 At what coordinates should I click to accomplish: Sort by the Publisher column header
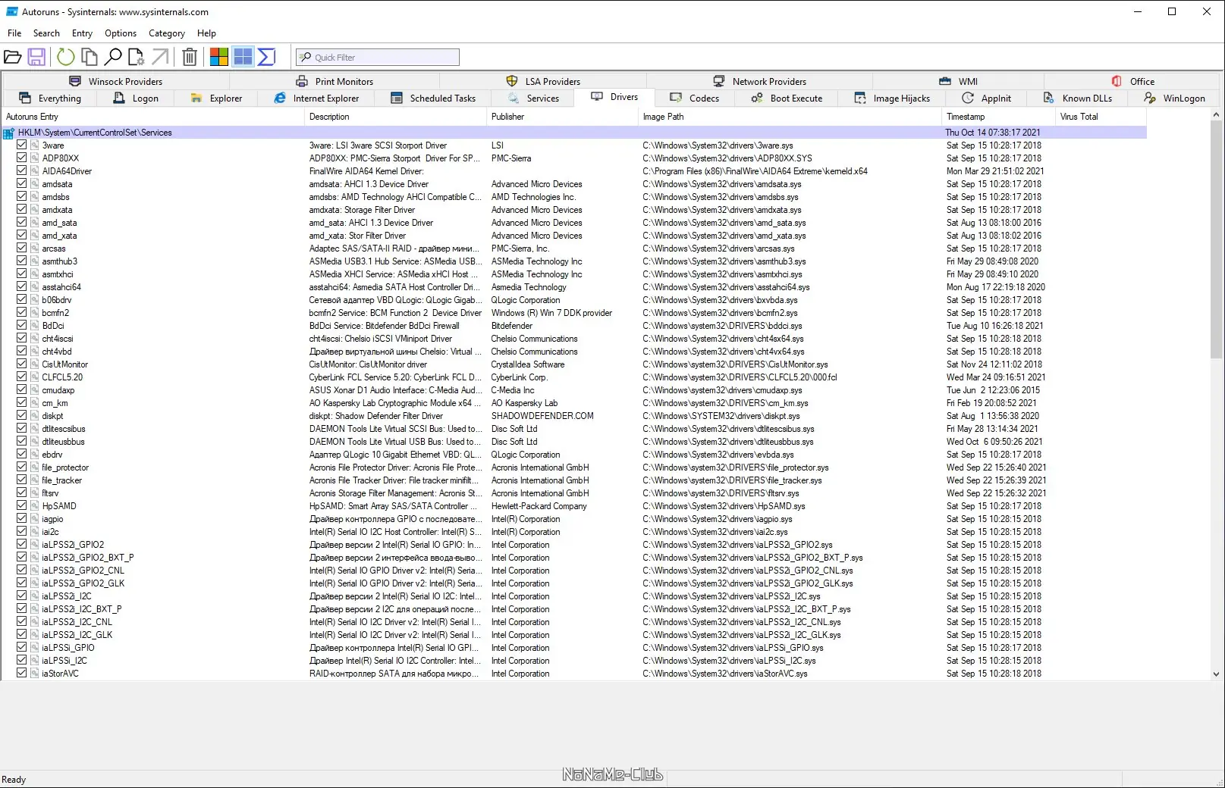(562, 117)
